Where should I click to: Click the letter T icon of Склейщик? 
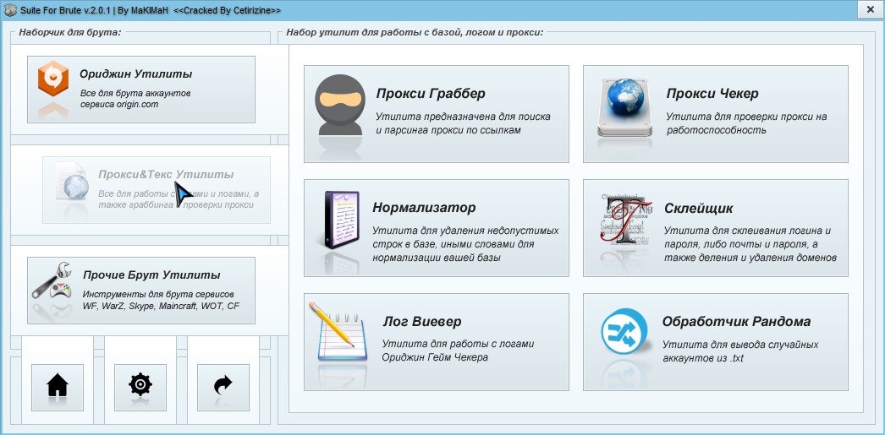click(x=624, y=220)
